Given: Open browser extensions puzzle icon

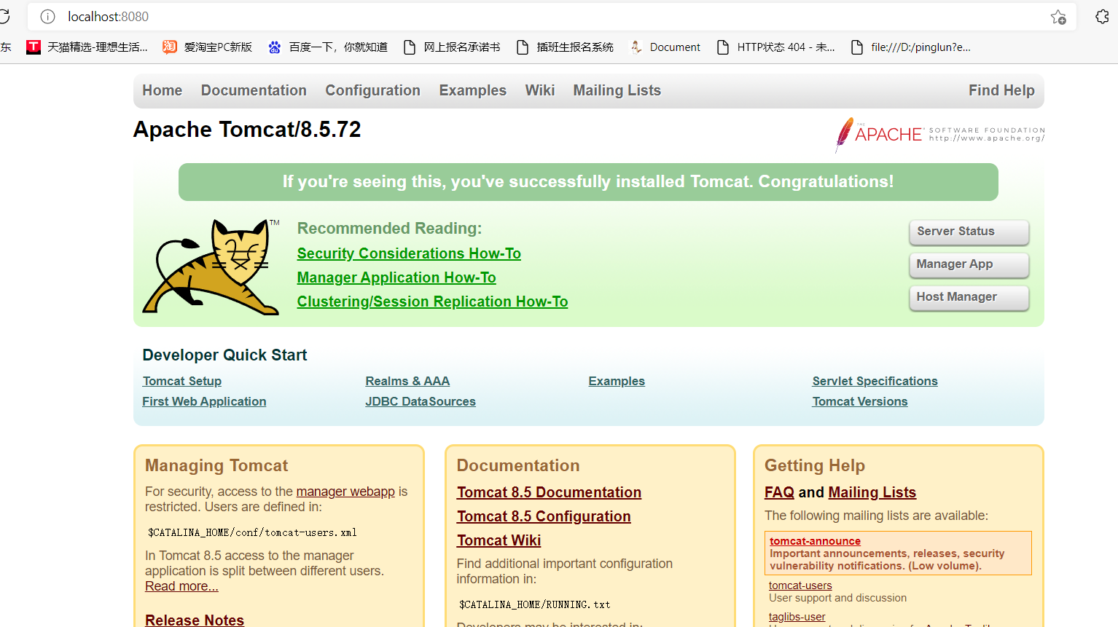Looking at the screenshot, I should click(1102, 17).
